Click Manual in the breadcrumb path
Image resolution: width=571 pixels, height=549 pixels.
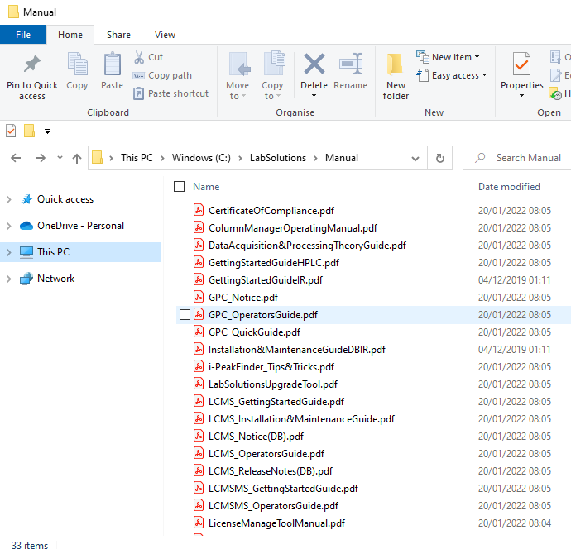tap(342, 158)
